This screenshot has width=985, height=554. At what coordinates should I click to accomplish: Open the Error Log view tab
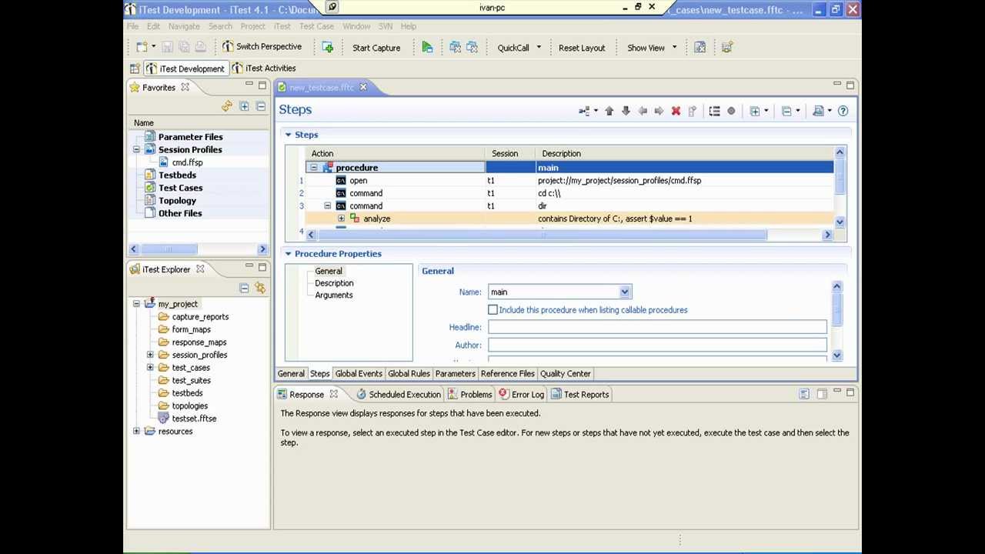click(x=521, y=395)
